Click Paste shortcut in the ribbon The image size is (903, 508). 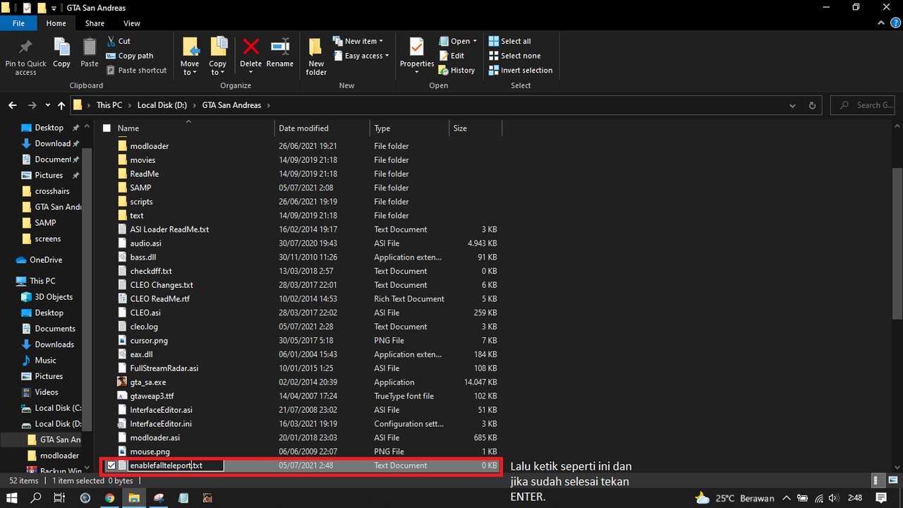coord(137,71)
